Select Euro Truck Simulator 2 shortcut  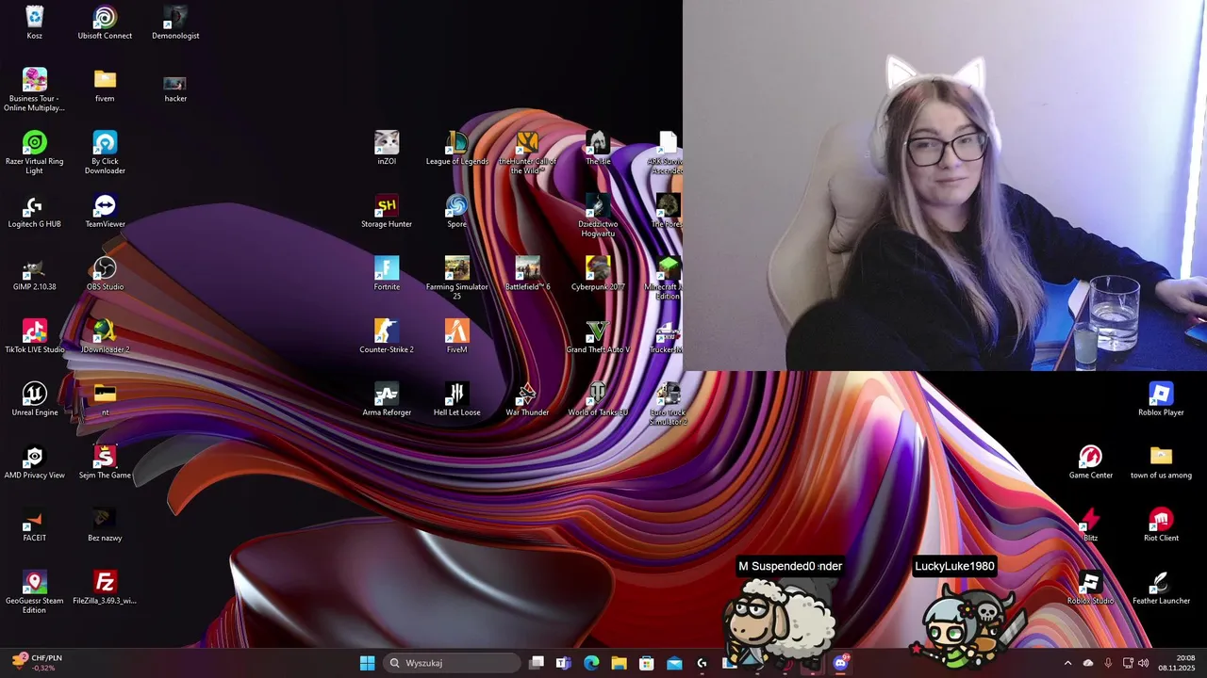point(667,403)
